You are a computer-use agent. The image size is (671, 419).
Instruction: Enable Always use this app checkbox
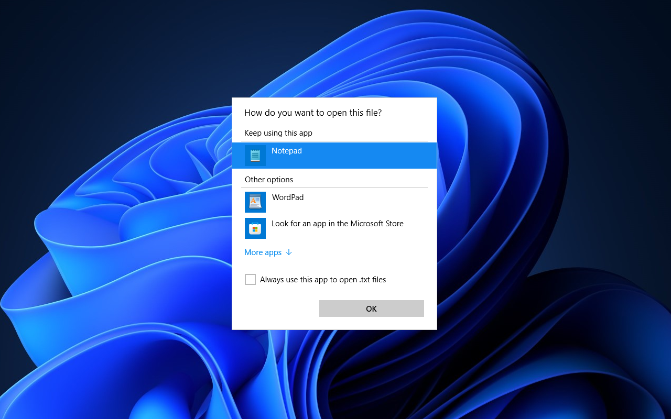click(251, 280)
